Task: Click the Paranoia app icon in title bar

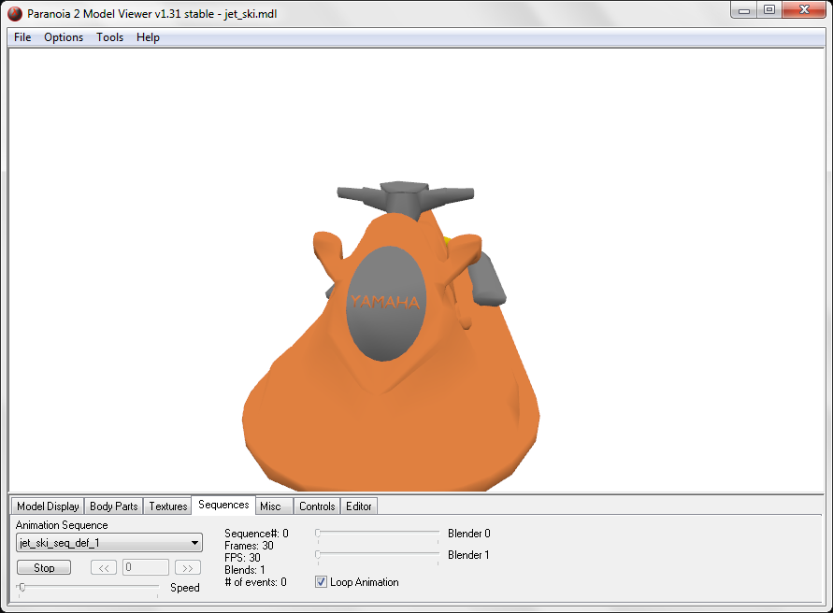Action: tap(15, 14)
